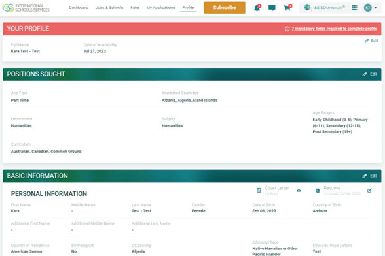Click the 'PERSONAL INFORMATION' heading
The image size is (385, 256).
click(49, 194)
